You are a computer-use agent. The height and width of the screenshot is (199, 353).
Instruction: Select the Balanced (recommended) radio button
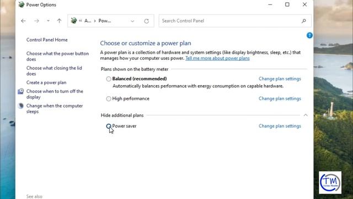click(109, 78)
